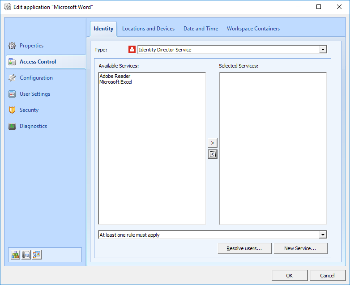Image resolution: width=350 pixels, height=285 pixels.
Task: Open the Date and Time tab
Action: 201,29
